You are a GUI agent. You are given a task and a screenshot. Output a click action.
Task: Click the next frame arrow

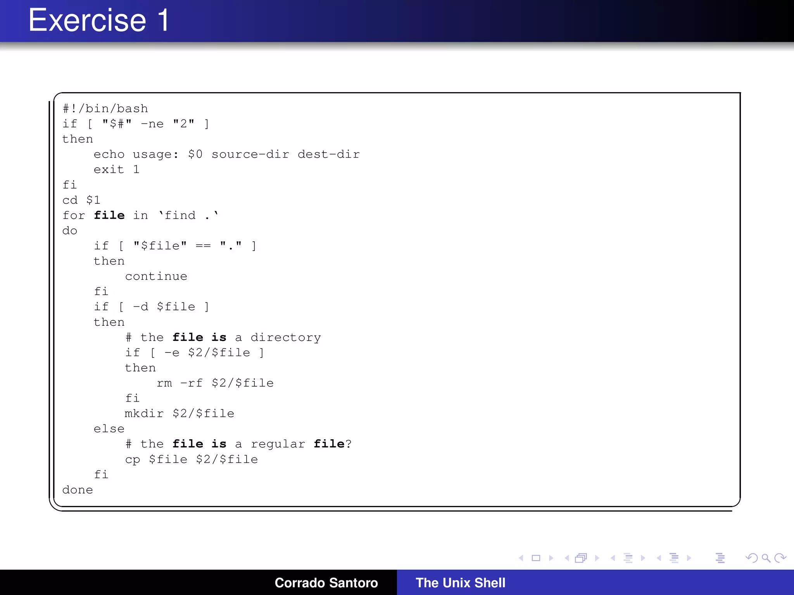[x=597, y=558]
